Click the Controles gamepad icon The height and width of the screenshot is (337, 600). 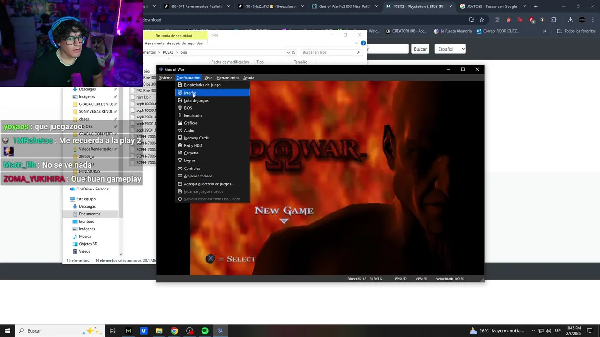coord(180,168)
